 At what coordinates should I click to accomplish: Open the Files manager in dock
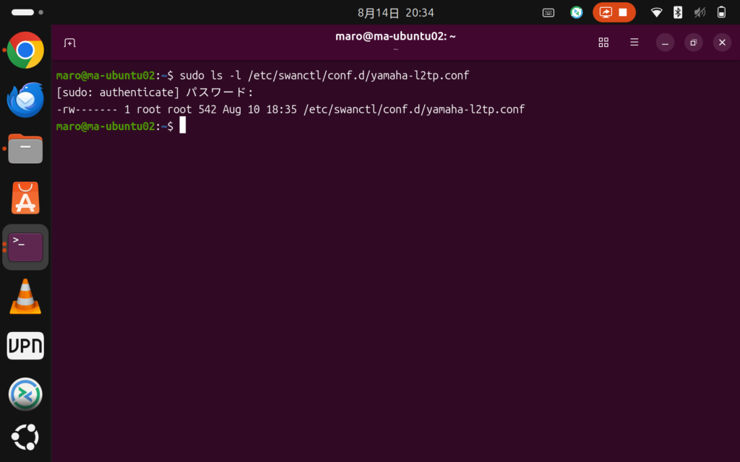click(x=25, y=149)
